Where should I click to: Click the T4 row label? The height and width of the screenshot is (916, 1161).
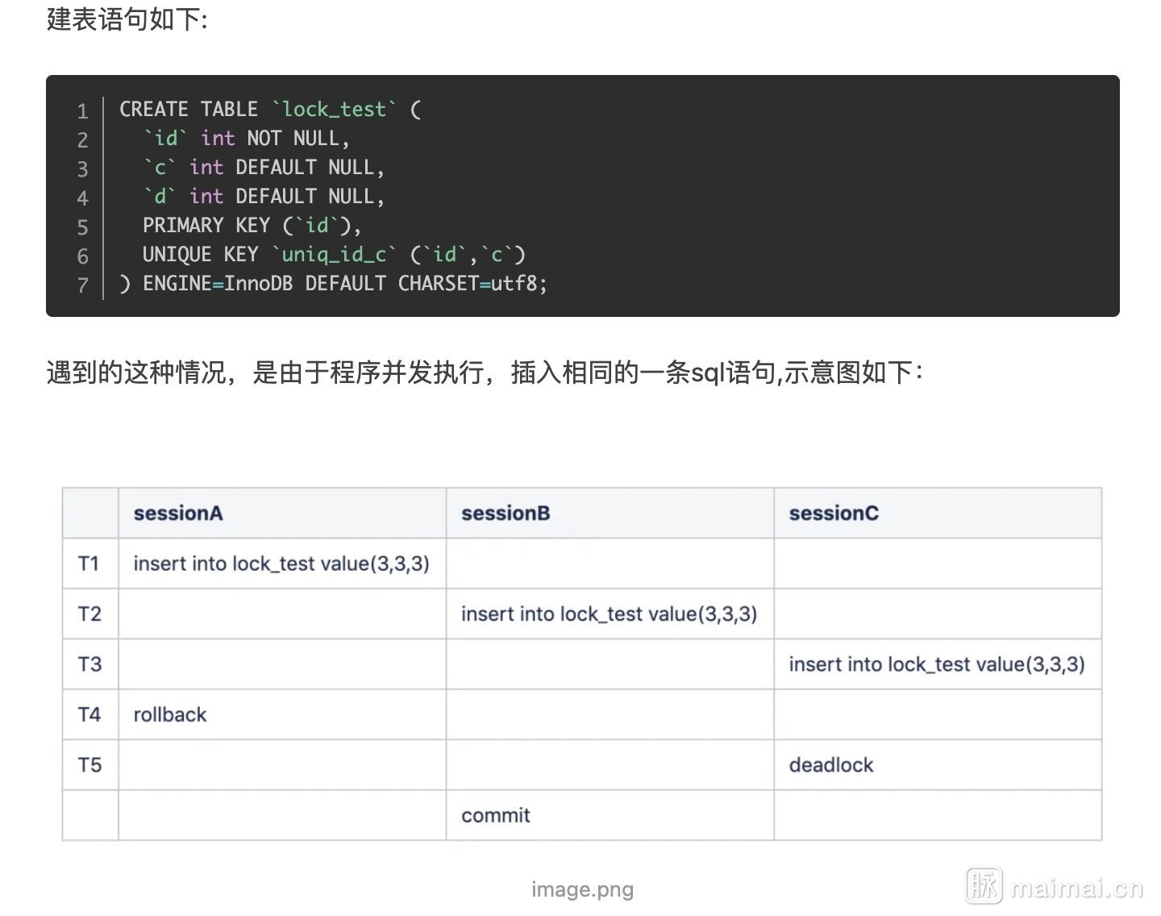point(89,714)
